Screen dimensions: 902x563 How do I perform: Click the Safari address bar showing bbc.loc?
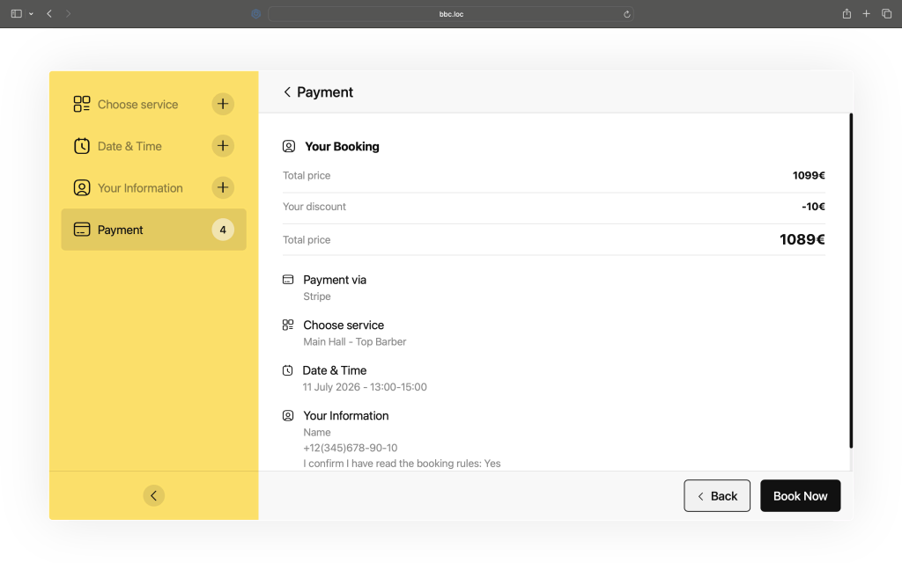tap(451, 14)
